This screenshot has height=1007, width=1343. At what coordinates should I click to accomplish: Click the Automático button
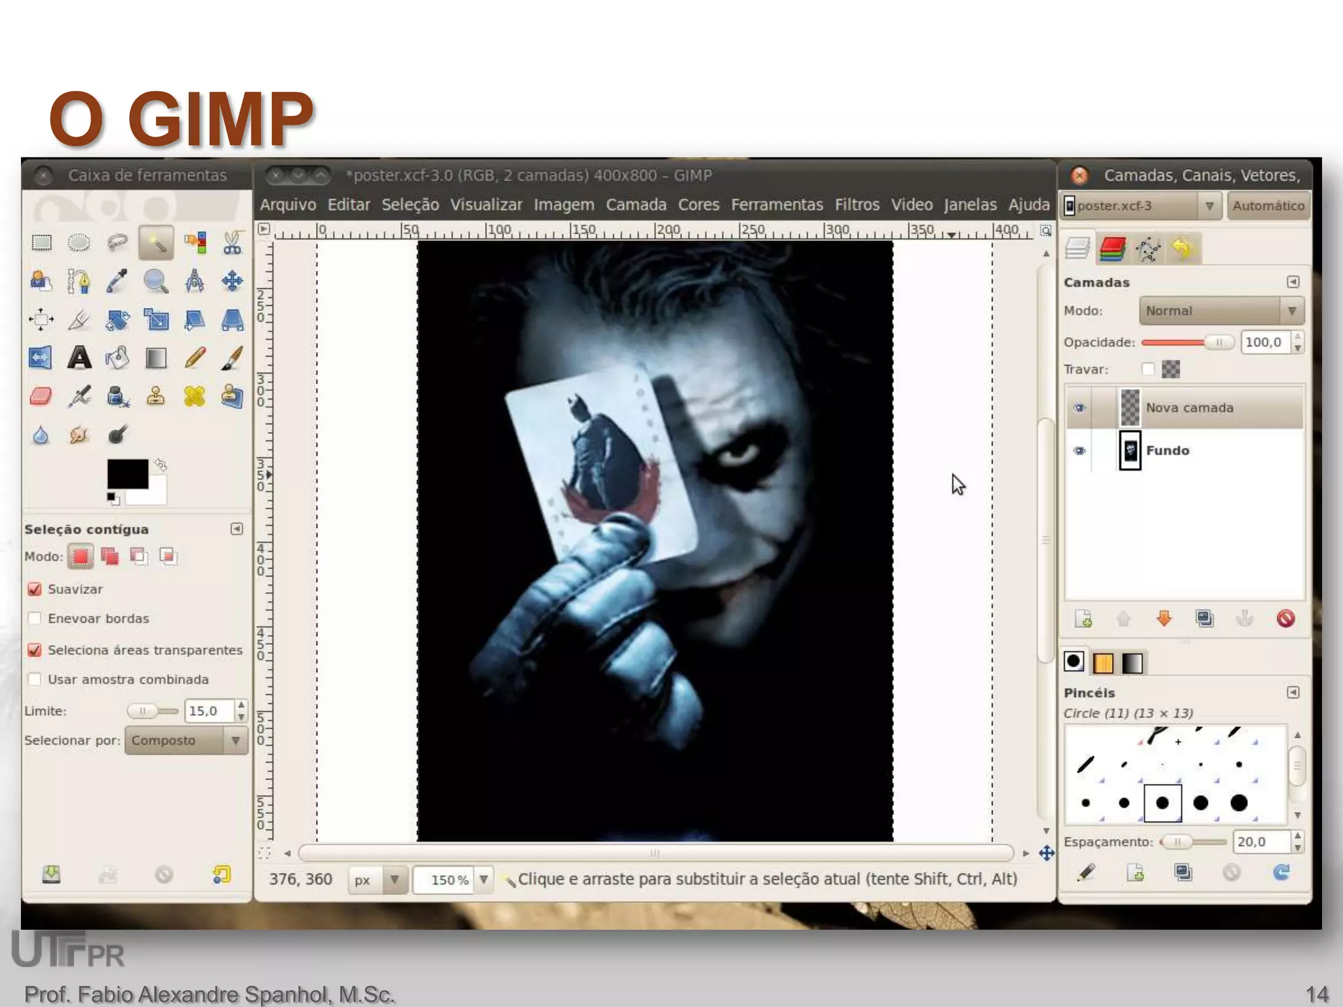click(1268, 206)
